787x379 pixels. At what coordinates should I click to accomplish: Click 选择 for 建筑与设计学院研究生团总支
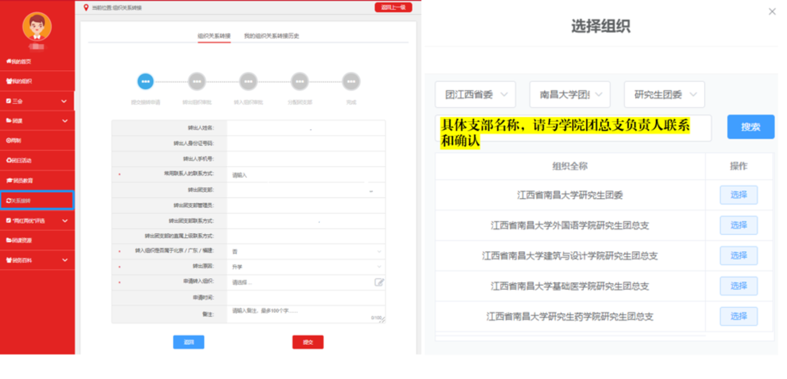coord(739,256)
